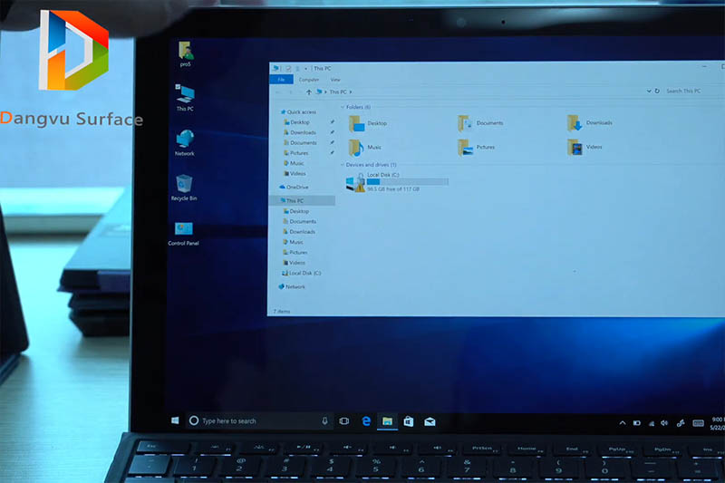
Task: Open the Pictures folder in Folders group
Action: [x=477, y=147]
